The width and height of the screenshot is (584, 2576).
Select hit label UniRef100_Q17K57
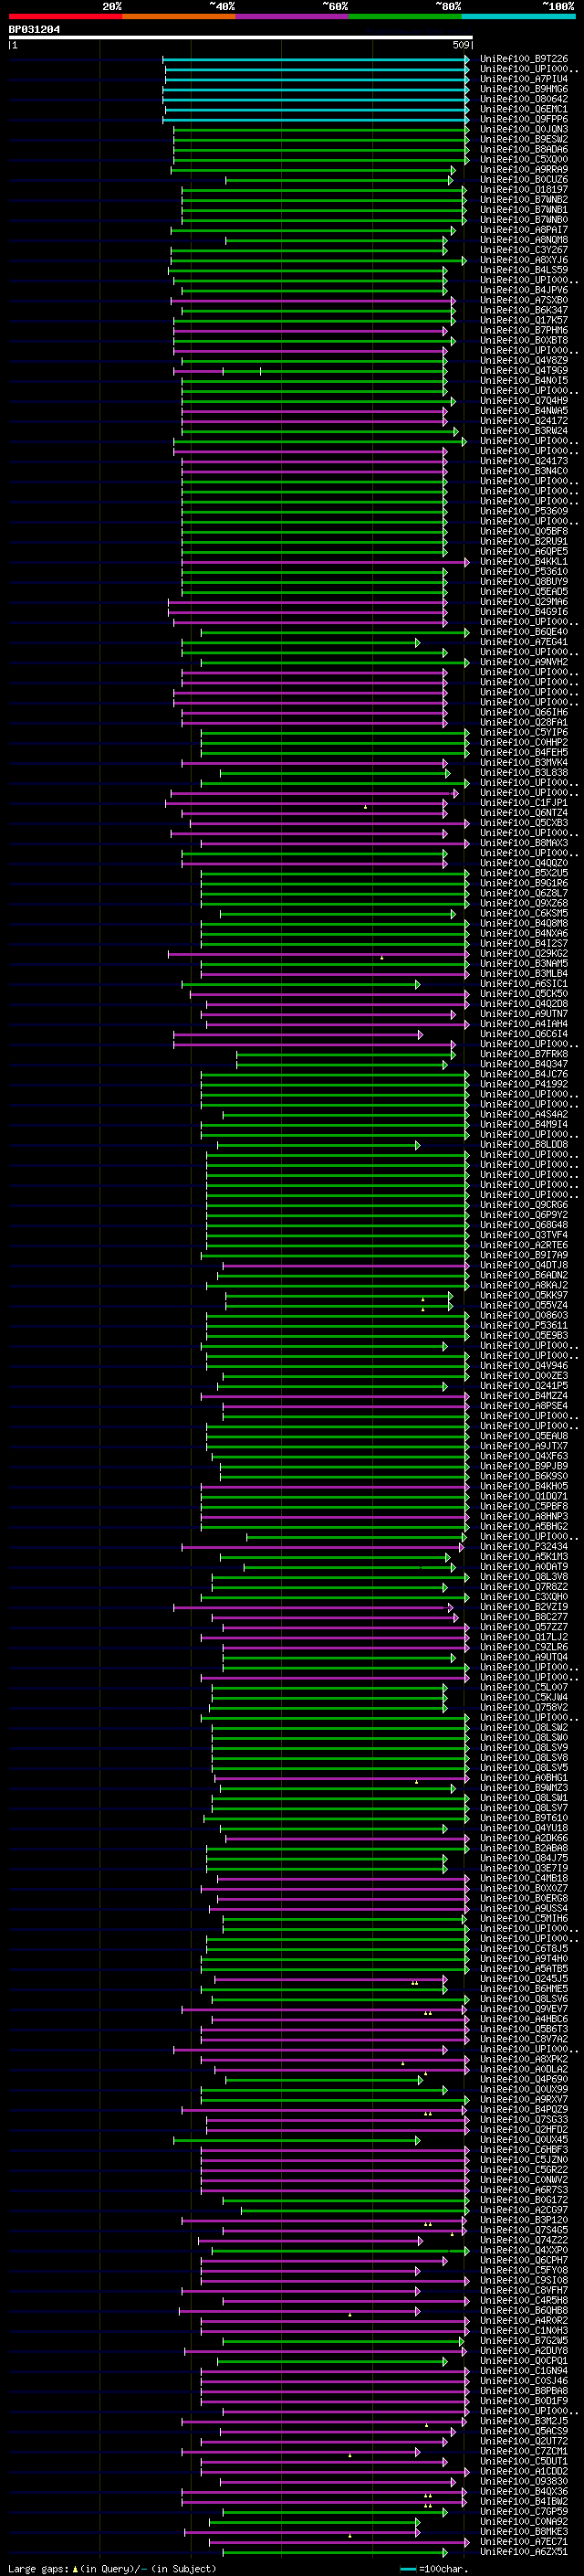pyautogui.click(x=524, y=320)
